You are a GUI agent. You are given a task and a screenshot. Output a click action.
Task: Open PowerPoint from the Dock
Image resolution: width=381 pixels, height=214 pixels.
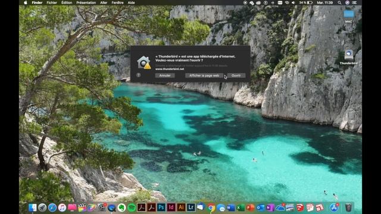point(250,207)
